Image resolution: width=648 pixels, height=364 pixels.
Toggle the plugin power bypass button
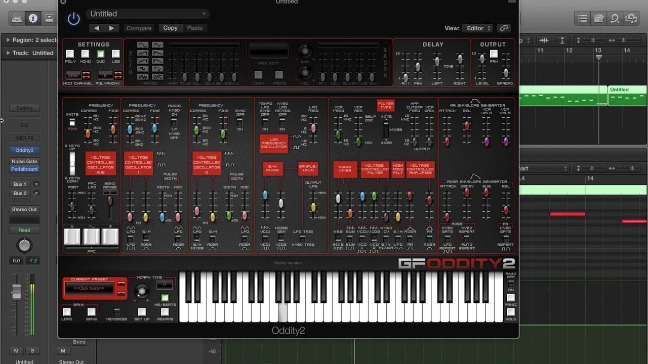pos(74,19)
